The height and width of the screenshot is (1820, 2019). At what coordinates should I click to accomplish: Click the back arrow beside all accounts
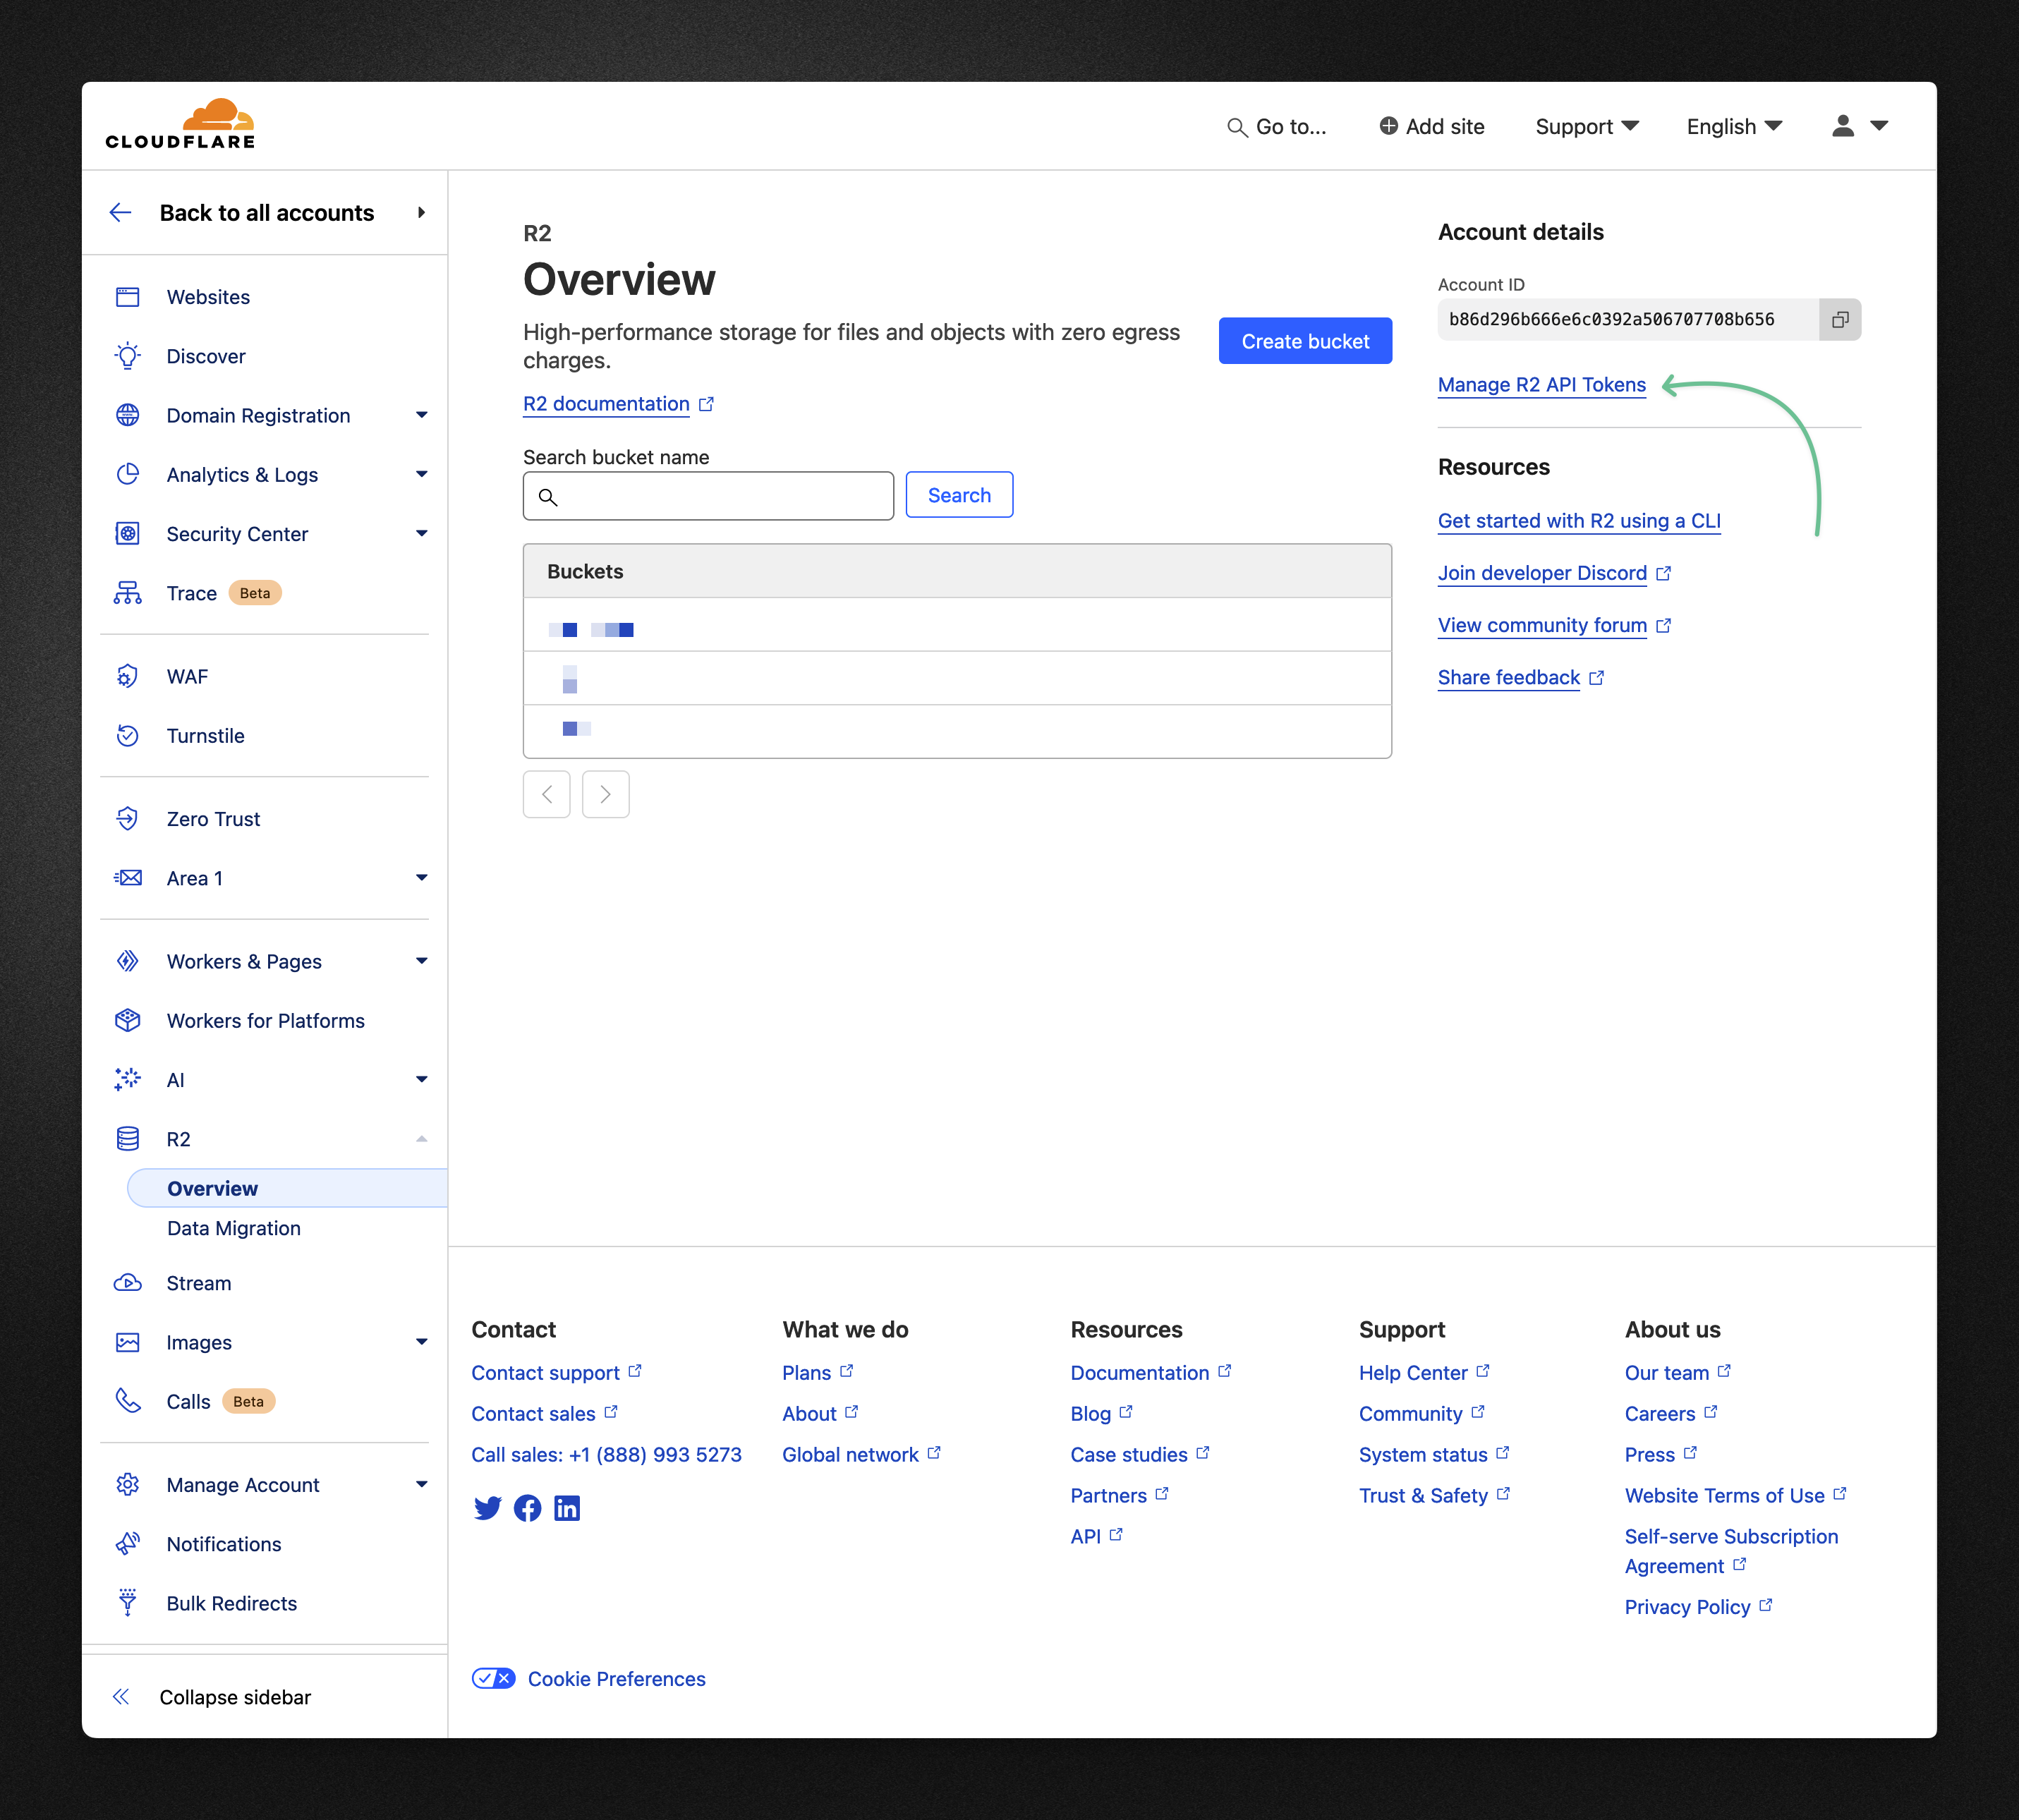[x=121, y=212]
